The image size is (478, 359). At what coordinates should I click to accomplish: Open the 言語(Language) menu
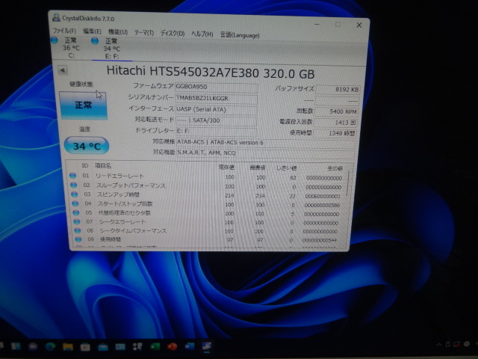(x=240, y=35)
